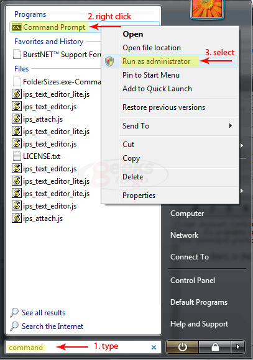This screenshot has height=360, width=253.
Task: Clear the search box with the X
Action: click(154, 348)
